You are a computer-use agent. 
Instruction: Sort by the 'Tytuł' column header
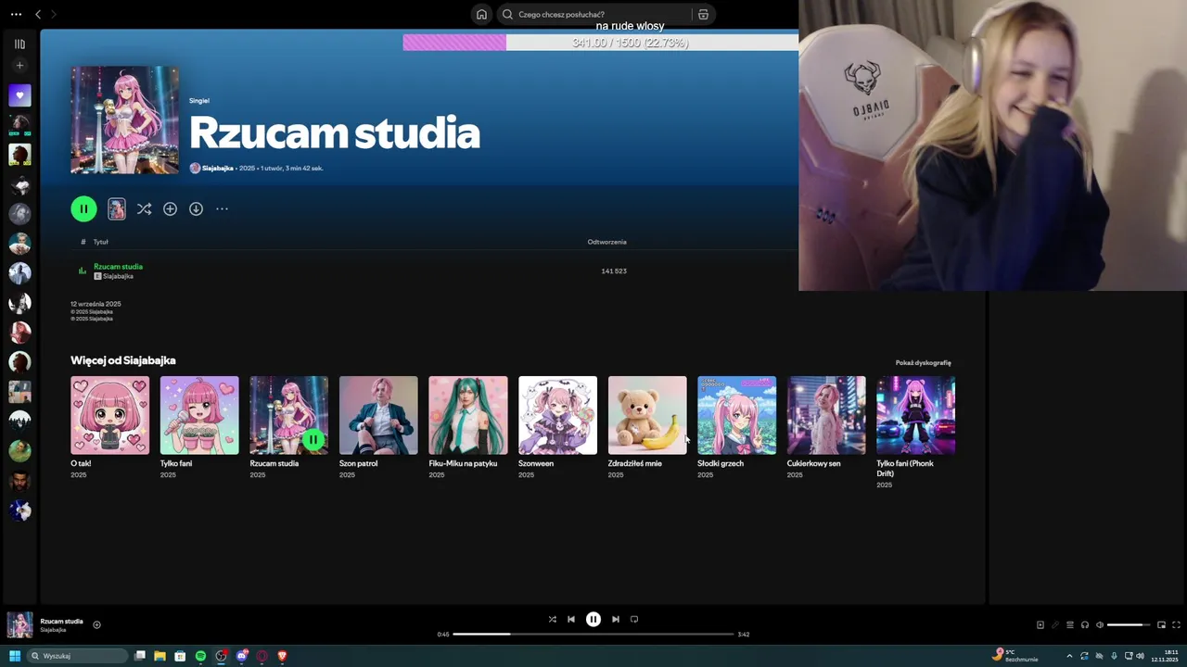tap(100, 242)
